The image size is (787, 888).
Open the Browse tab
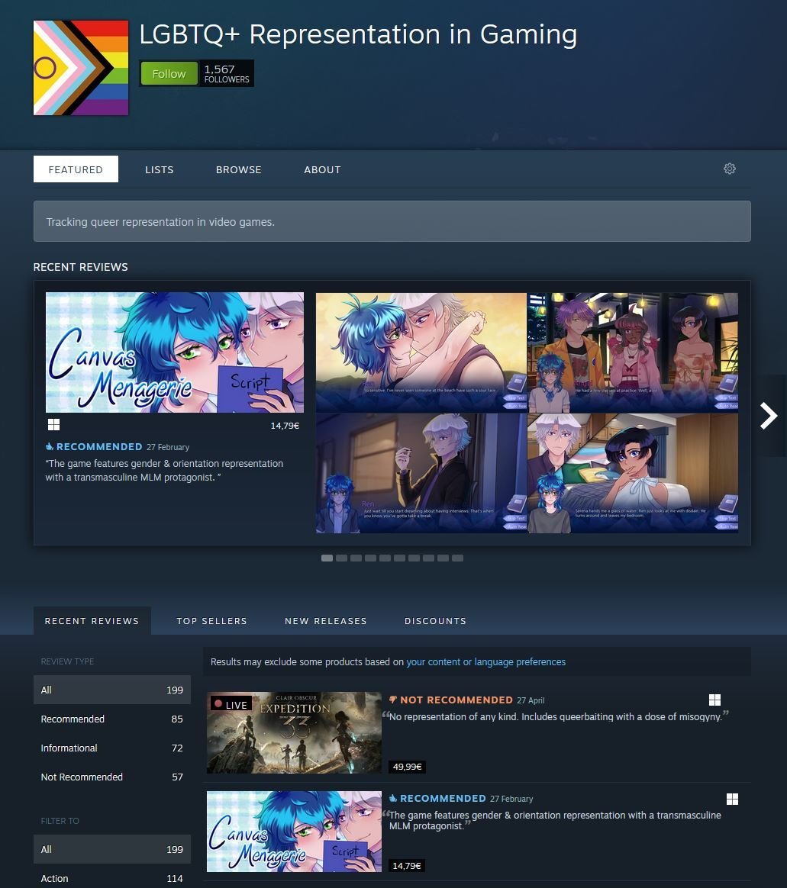tap(238, 169)
